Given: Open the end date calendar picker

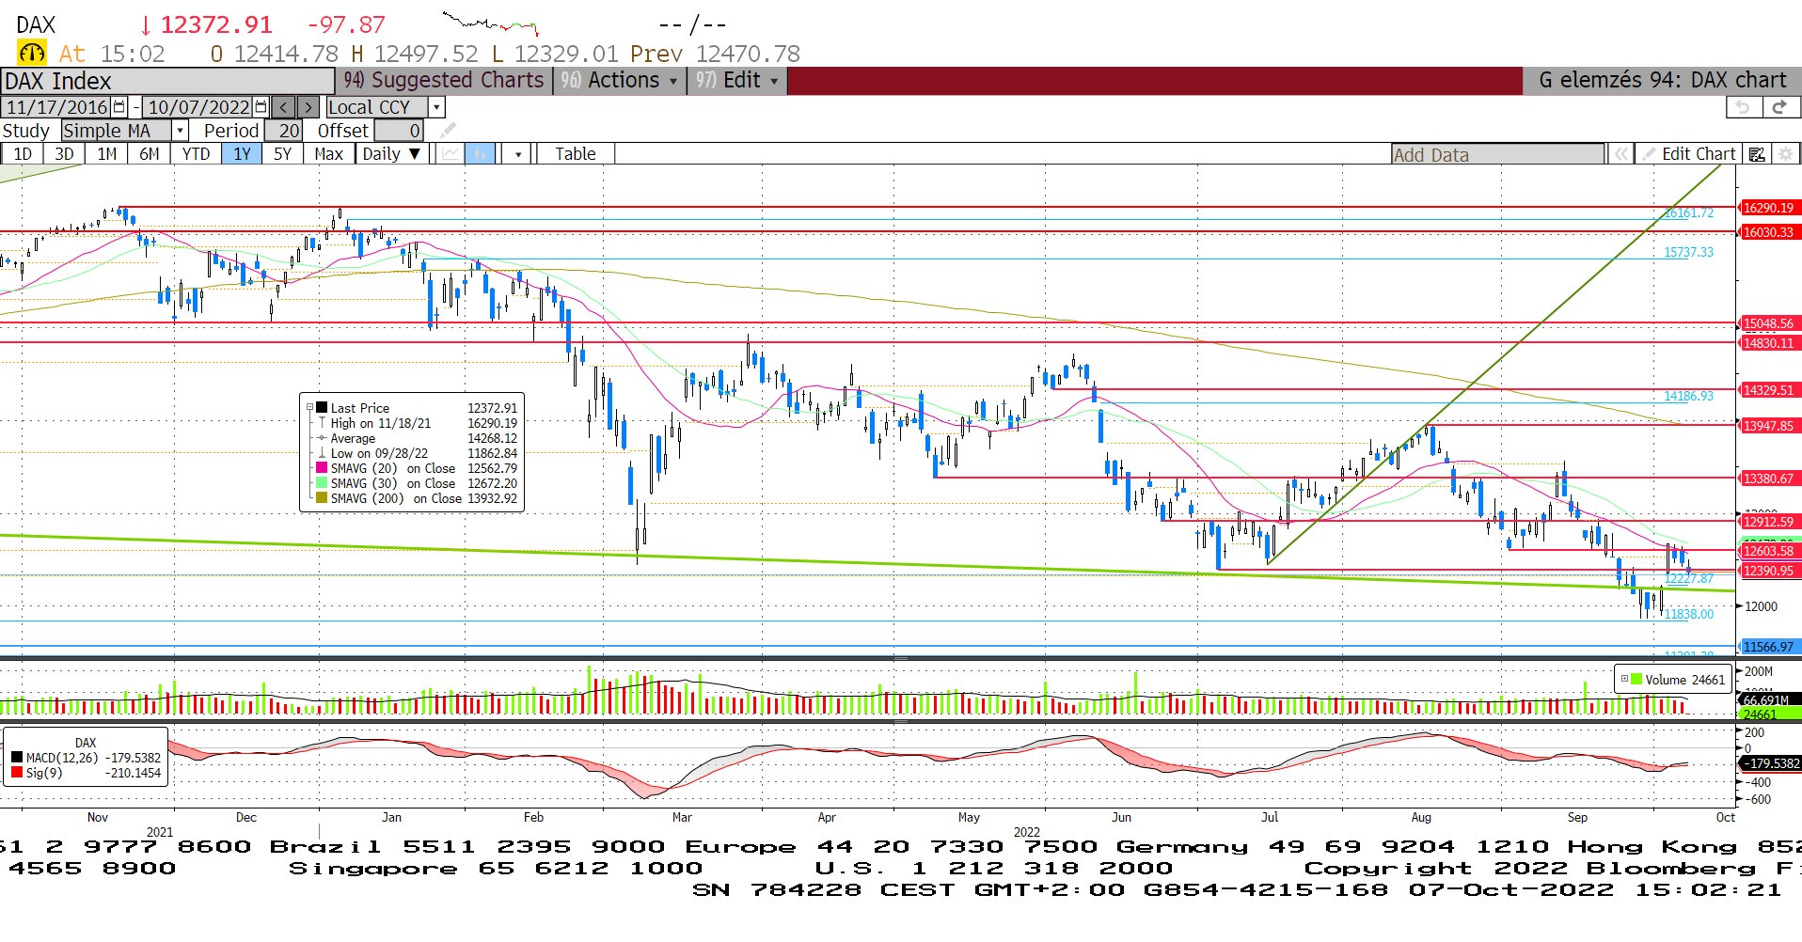Looking at the screenshot, I should [261, 107].
